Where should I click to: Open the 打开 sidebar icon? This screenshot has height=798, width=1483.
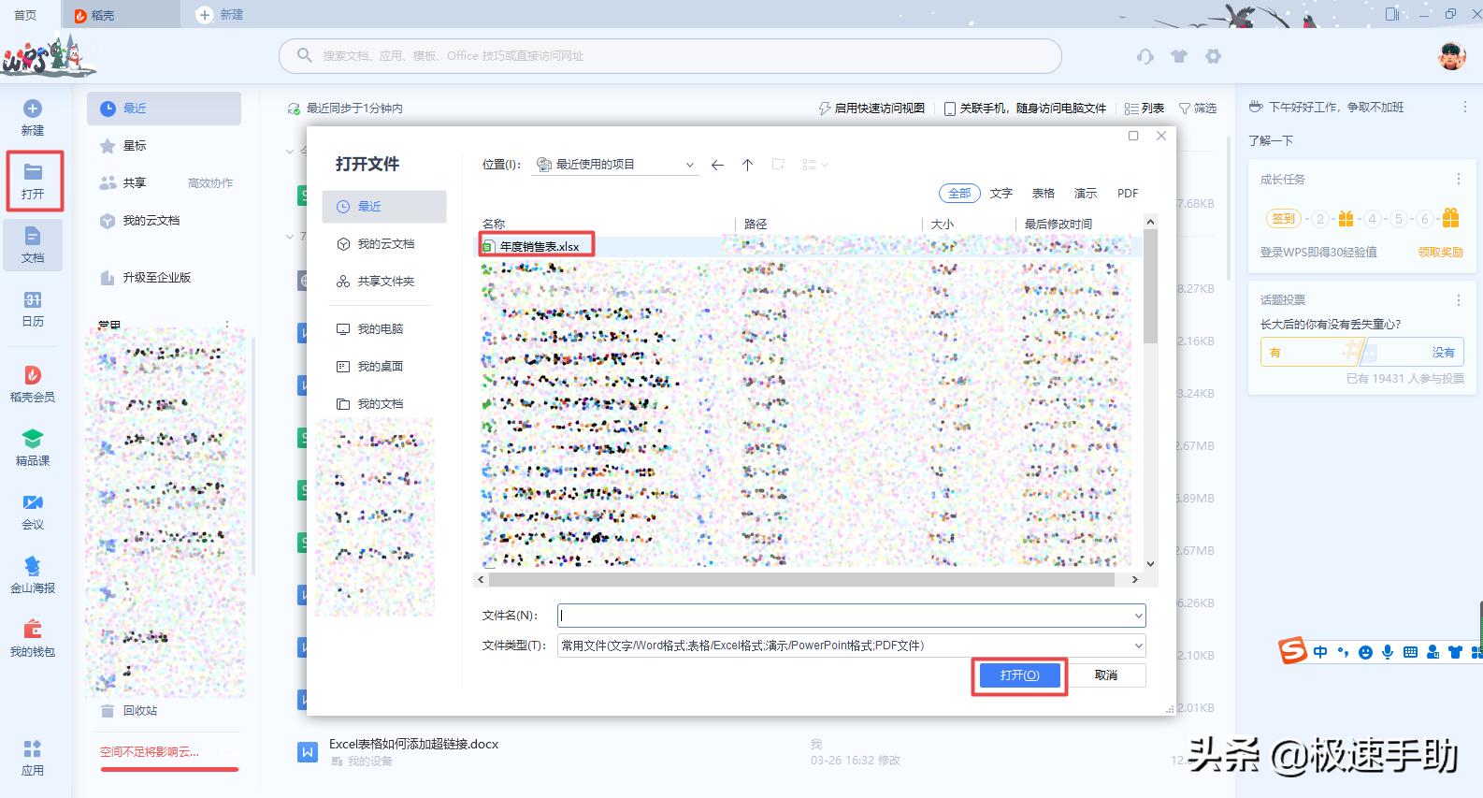tap(33, 181)
